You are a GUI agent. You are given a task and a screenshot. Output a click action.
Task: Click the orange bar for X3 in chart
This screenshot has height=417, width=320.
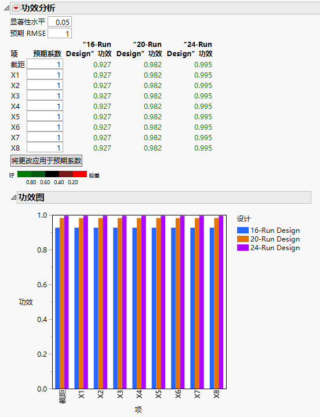[x=120, y=303]
